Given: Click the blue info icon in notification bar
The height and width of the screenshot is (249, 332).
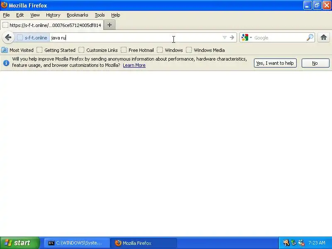Looking at the screenshot, I should [x=6, y=63].
